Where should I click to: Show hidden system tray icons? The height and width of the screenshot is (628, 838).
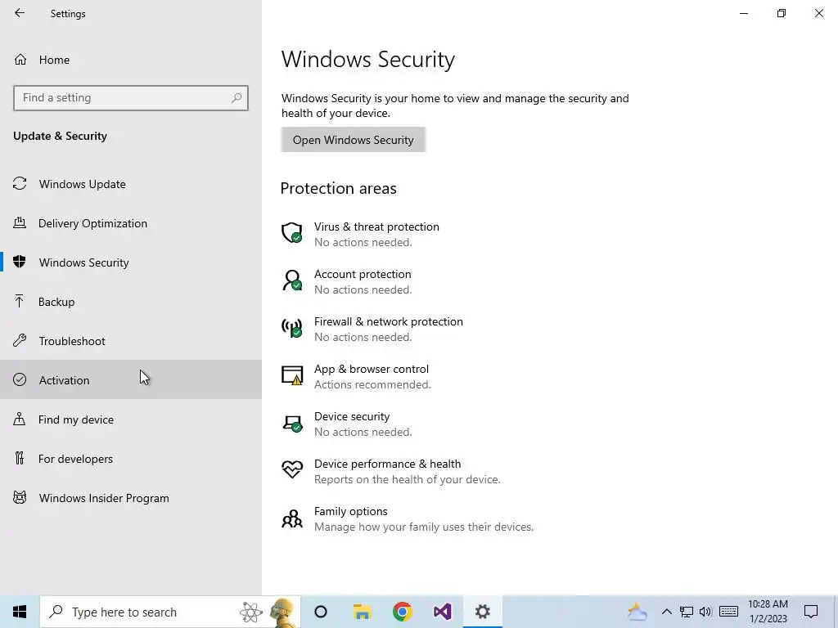tap(666, 612)
